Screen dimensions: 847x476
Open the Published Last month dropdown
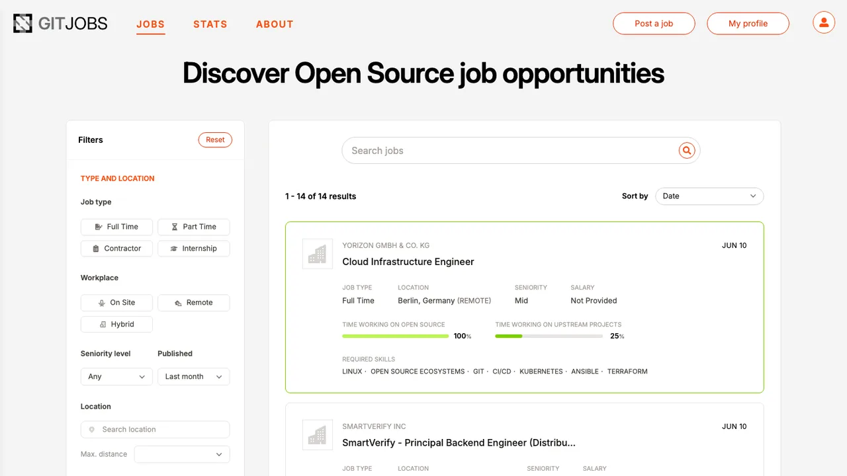click(194, 377)
